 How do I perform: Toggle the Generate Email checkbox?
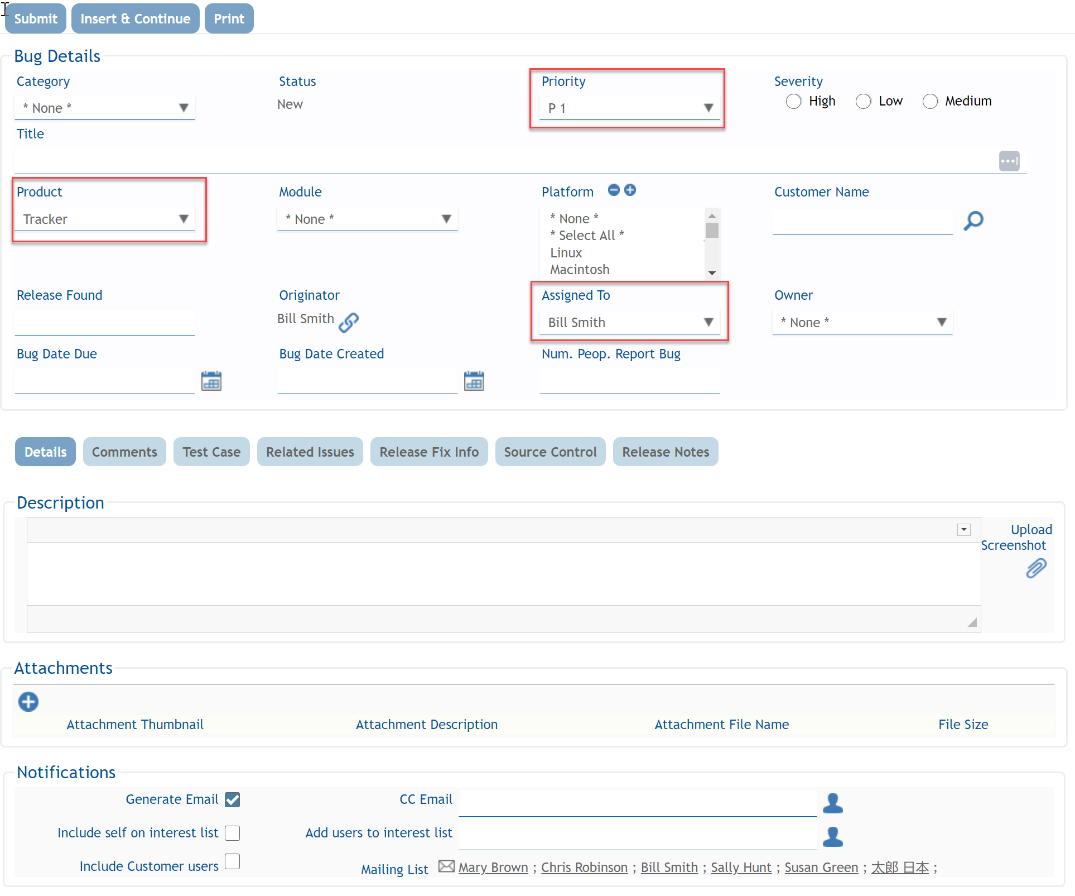[x=233, y=799]
